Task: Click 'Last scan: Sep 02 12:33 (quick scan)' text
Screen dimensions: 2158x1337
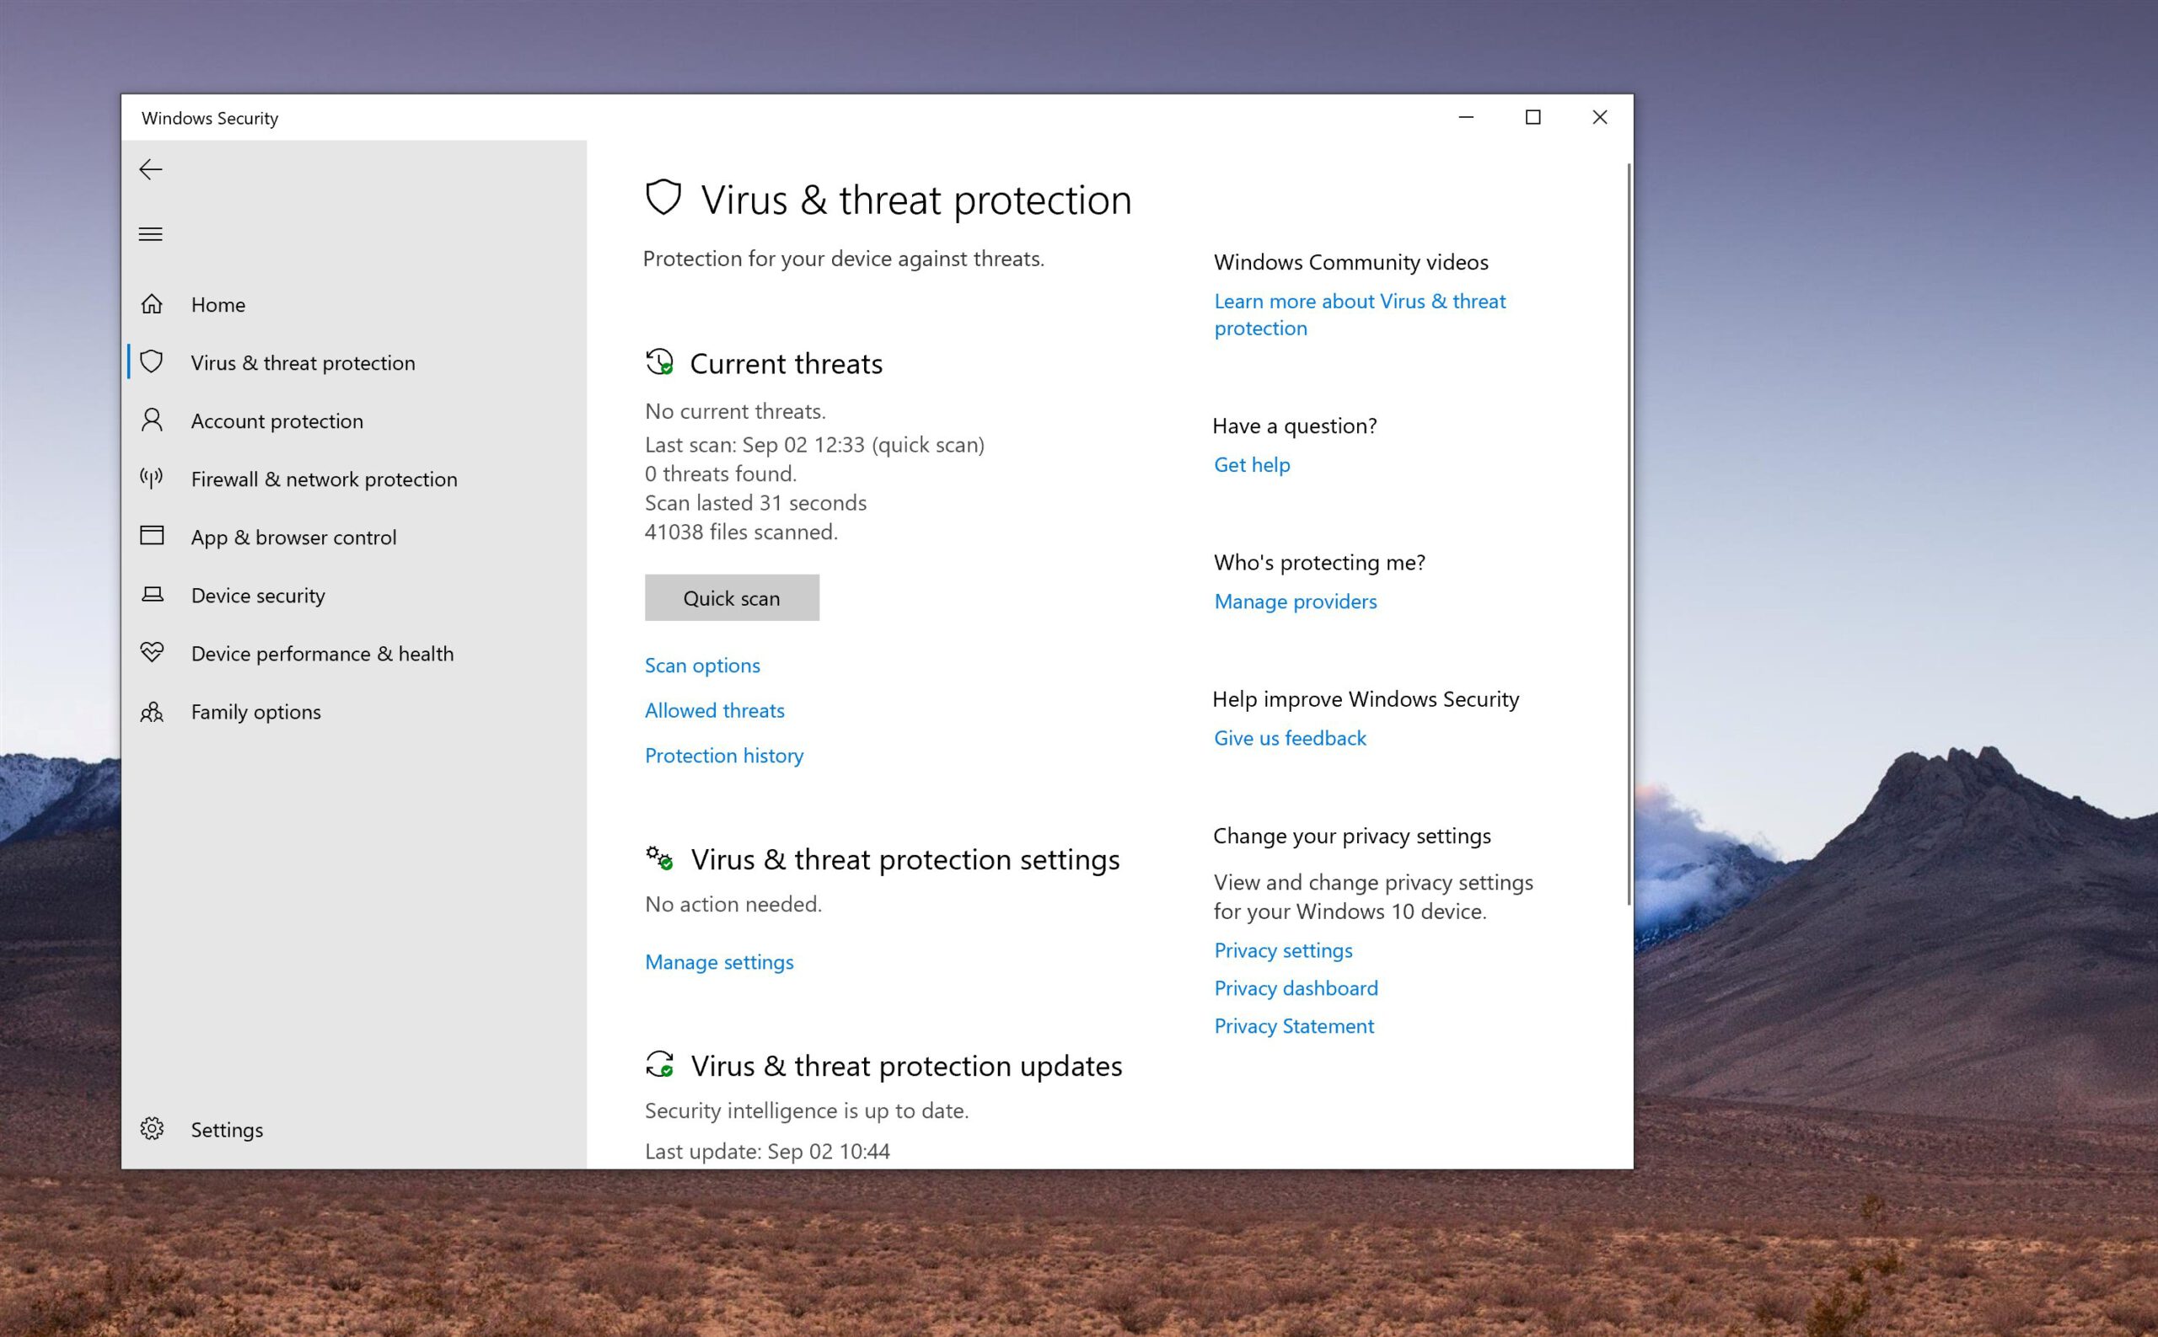Action: (814, 445)
